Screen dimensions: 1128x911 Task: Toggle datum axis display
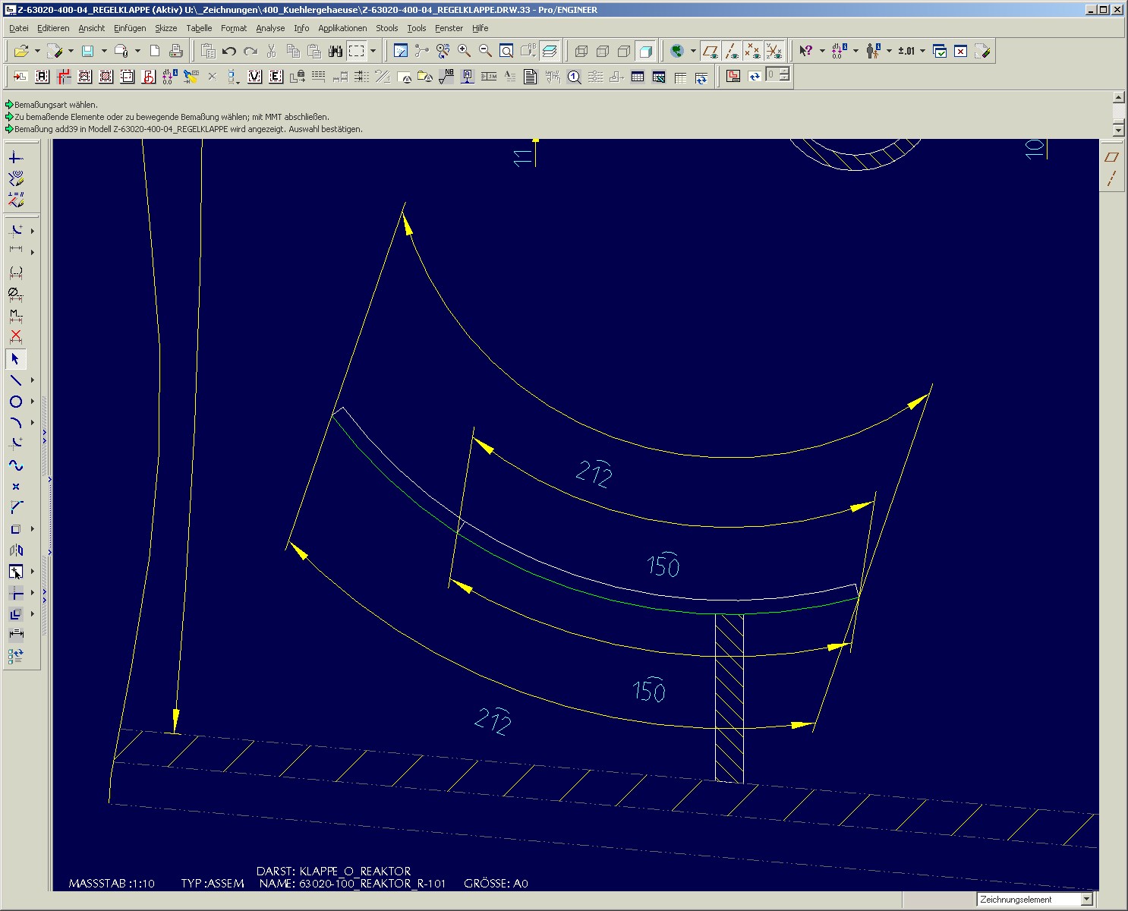pyautogui.click(x=733, y=51)
